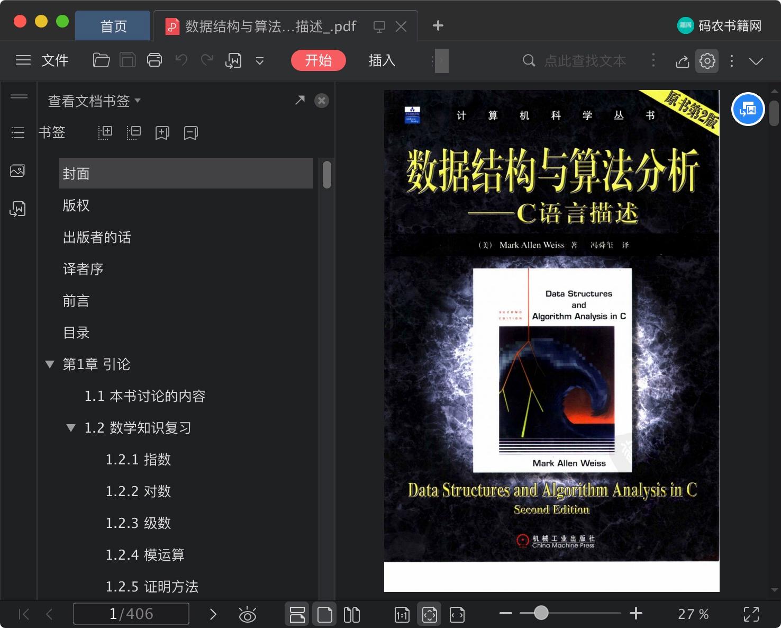
Task: Select the 开始 ribbon tab
Action: point(319,60)
